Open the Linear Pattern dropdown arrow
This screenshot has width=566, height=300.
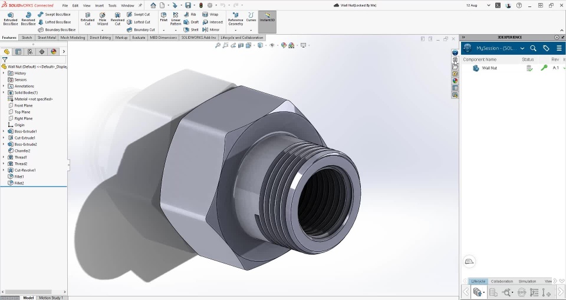coord(176,30)
